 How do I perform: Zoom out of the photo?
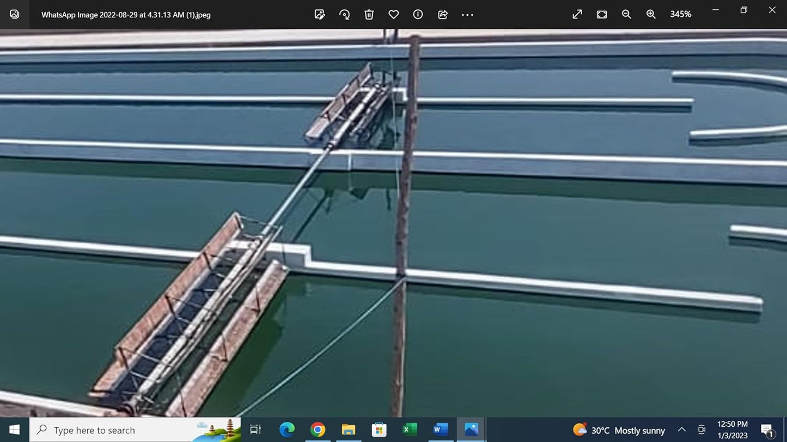coord(626,15)
